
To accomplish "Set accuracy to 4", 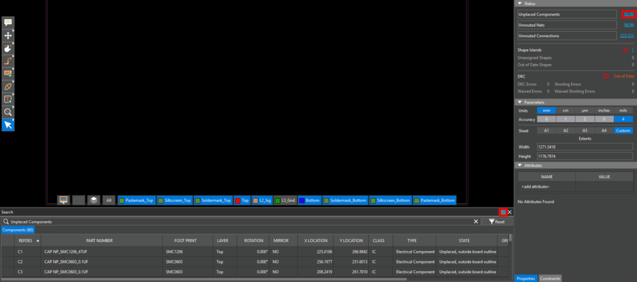I will [623, 119].
